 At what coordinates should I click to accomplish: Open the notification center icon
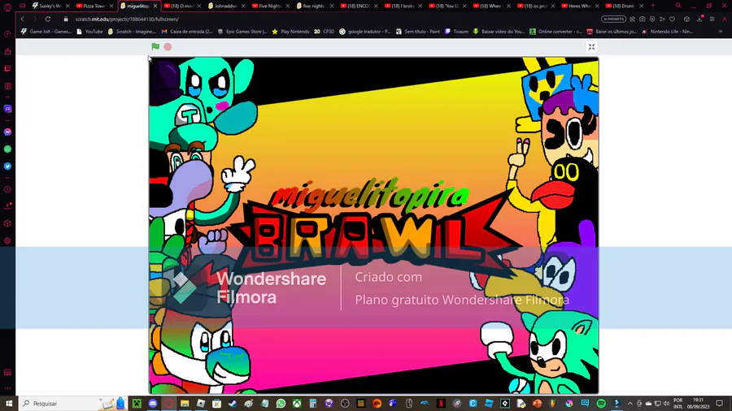(720, 403)
